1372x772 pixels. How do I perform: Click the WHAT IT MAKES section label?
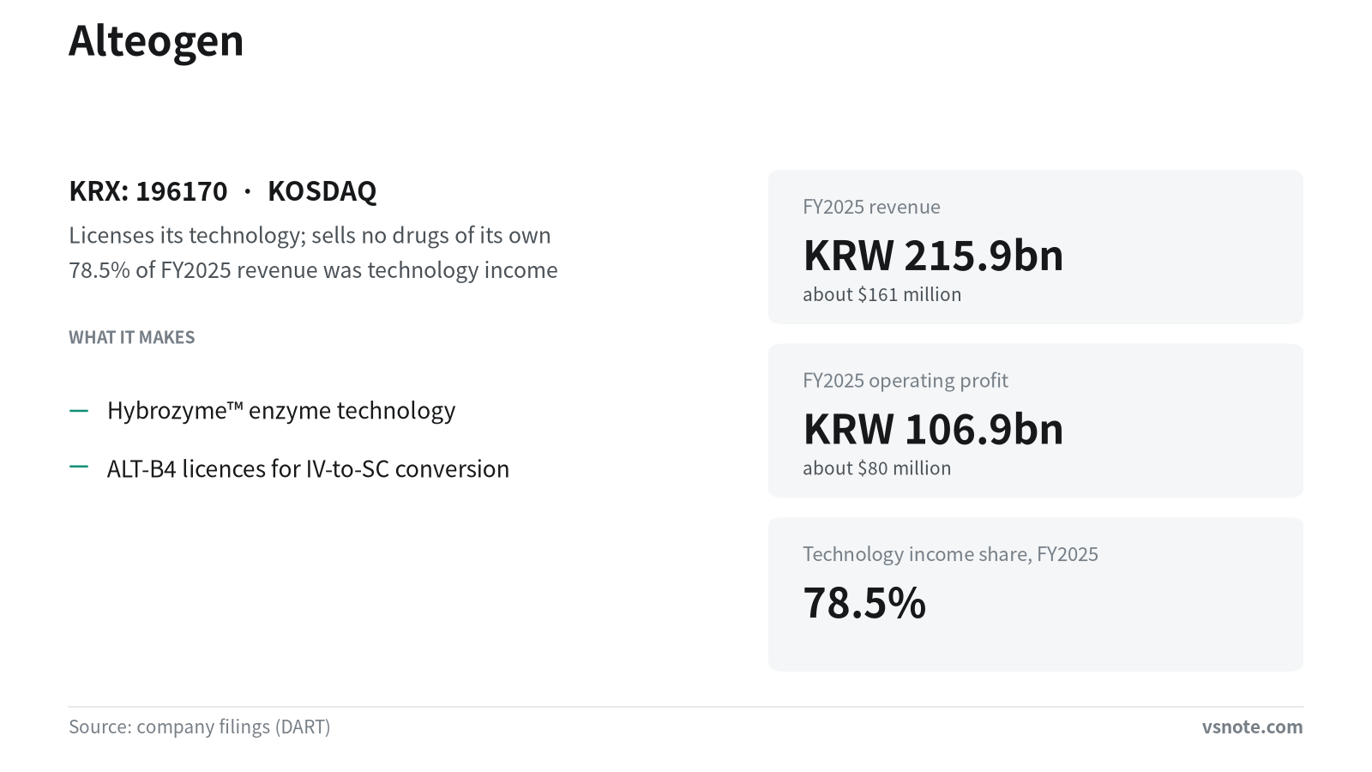tap(132, 337)
